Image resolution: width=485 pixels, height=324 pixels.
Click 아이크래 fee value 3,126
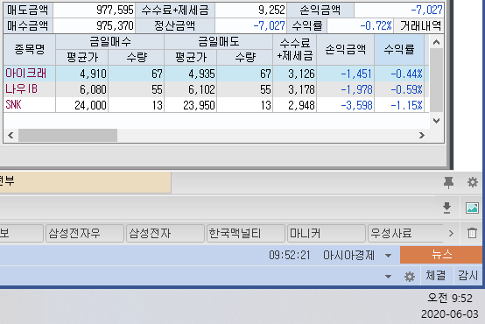coord(301,74)
